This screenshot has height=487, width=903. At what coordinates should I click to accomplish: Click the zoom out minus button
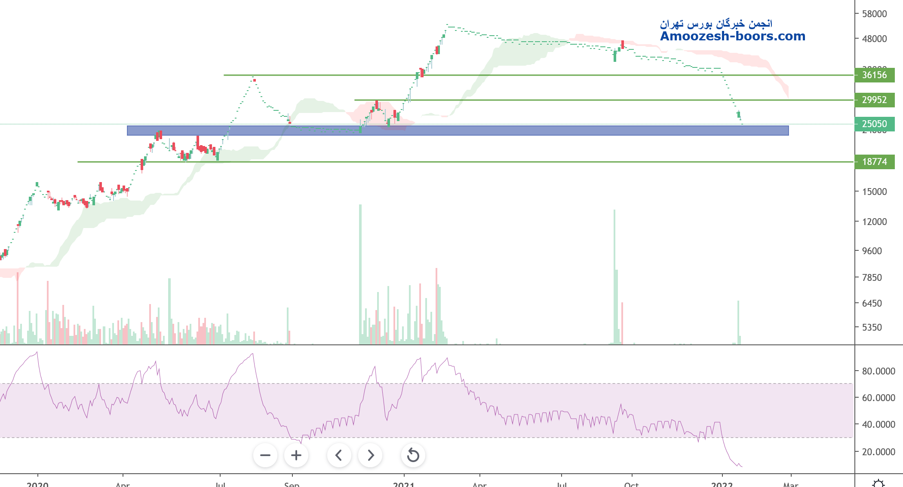(x=265, y=455)
